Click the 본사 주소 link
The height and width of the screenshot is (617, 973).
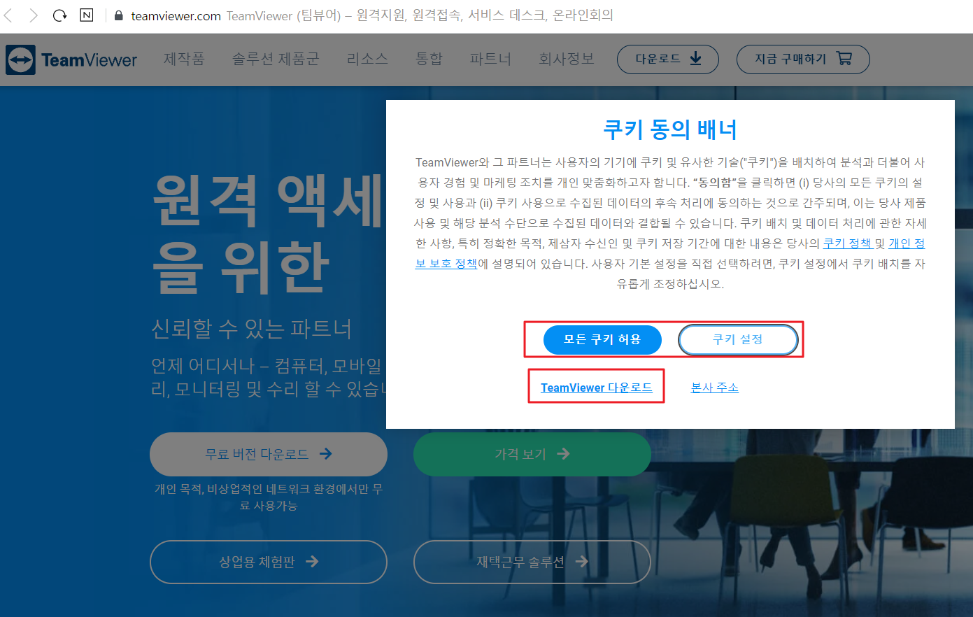tap(715, 388)
